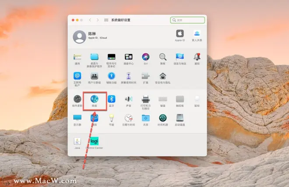The image size is (289, 187).
Task: Click the user profile avatar
Action: point(79,37)
